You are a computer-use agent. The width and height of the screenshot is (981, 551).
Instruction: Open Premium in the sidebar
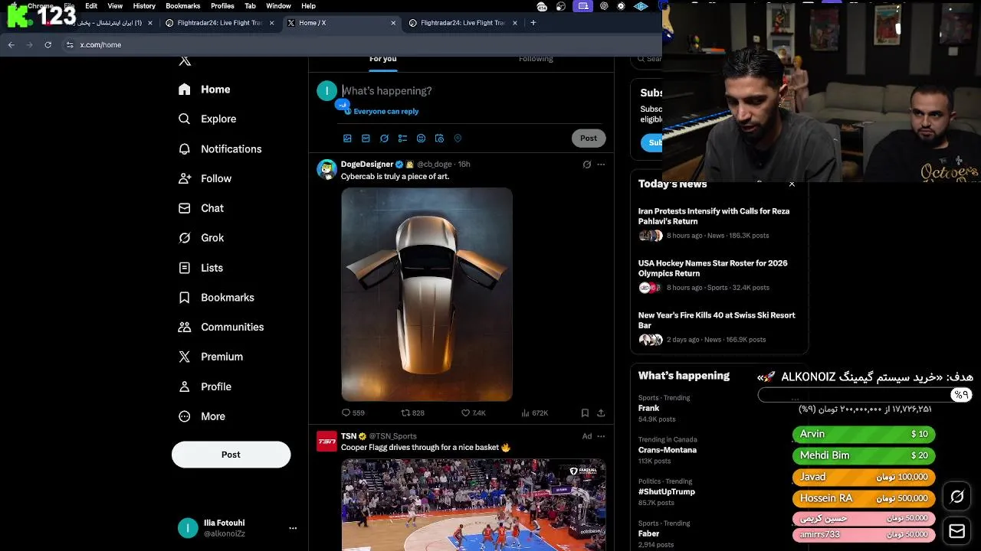210,357
